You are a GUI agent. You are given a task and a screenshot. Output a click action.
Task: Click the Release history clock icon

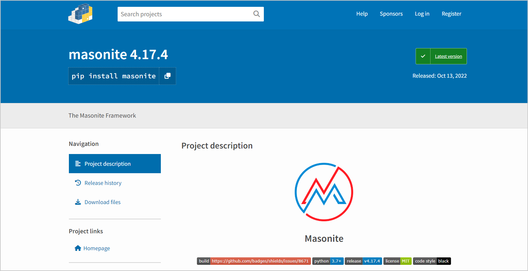[x=78, y=183]
